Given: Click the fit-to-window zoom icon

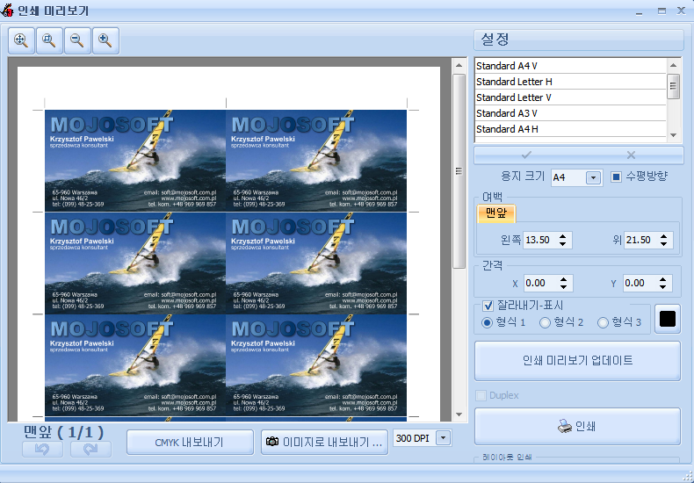Looking at the screenshot, I should 21,40.
